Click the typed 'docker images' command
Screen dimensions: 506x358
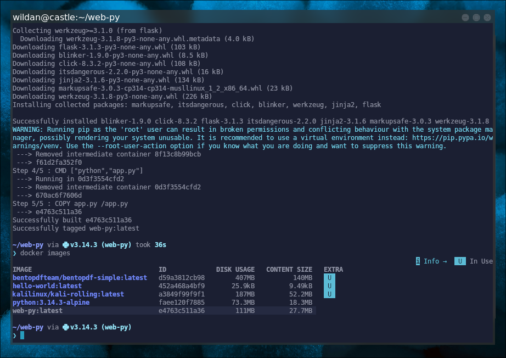[45, 253]
